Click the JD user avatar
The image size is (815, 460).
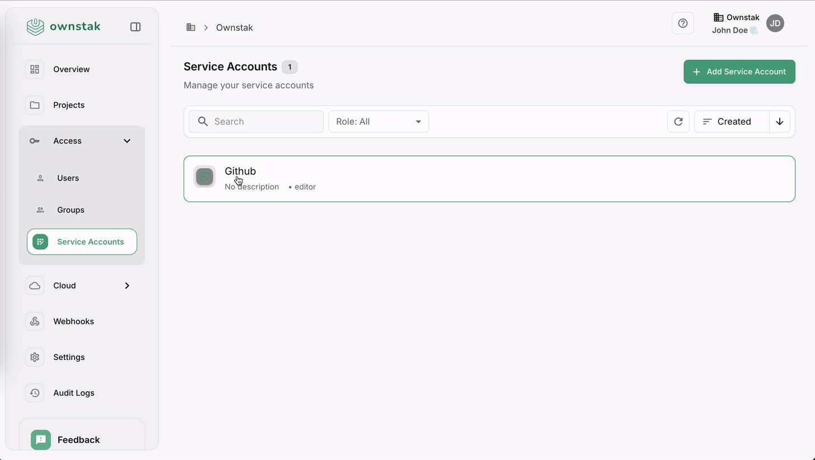point(775,23)
